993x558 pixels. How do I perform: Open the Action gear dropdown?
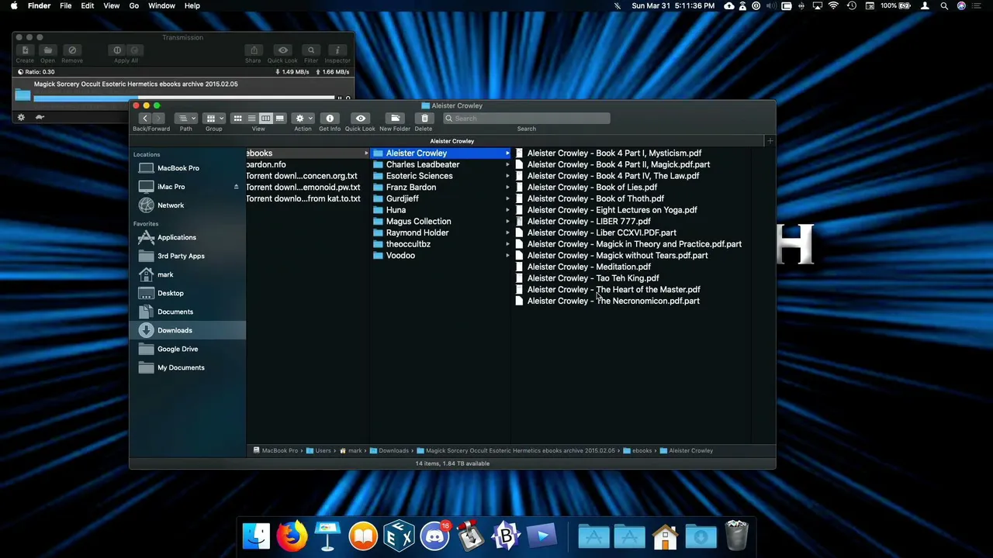click(x=303, y=119)
